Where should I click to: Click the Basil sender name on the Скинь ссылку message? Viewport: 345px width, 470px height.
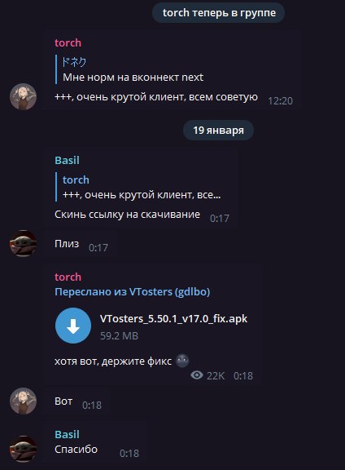coord(67,161)
